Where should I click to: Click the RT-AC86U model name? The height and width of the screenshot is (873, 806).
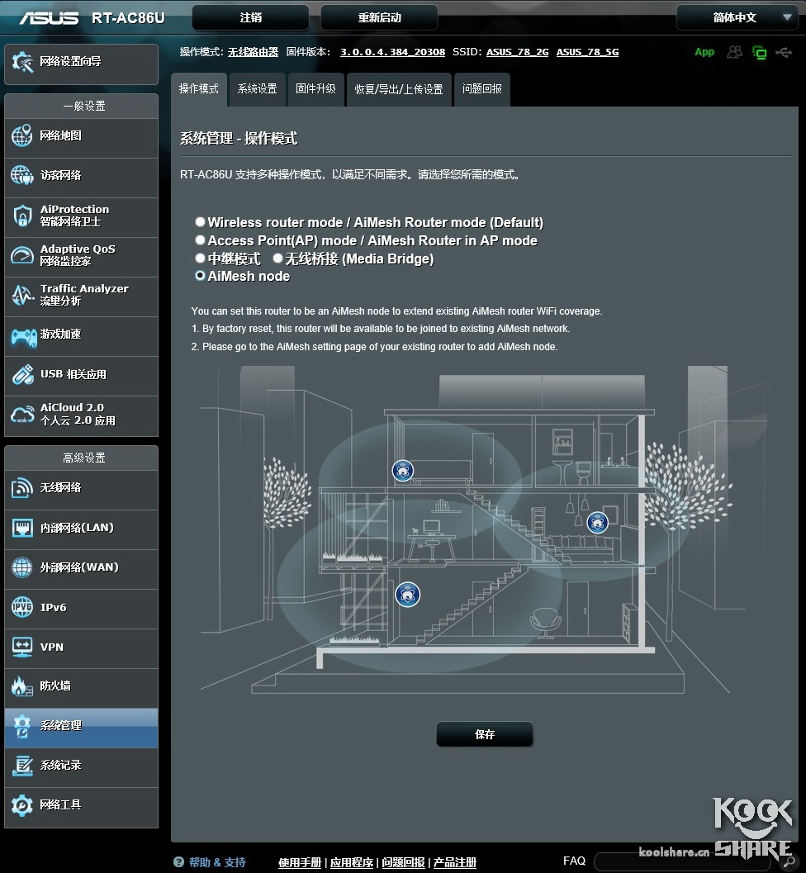(x=128, y=18)
